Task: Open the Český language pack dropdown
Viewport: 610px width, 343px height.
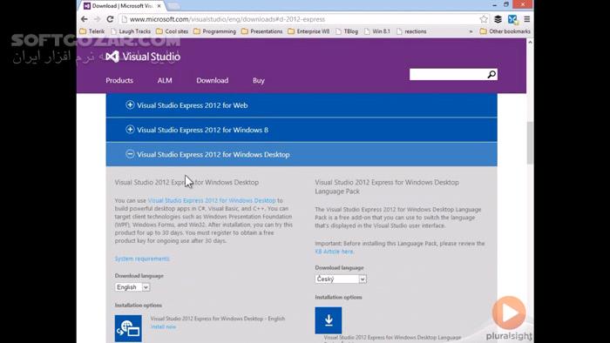Action: (341, 279)
